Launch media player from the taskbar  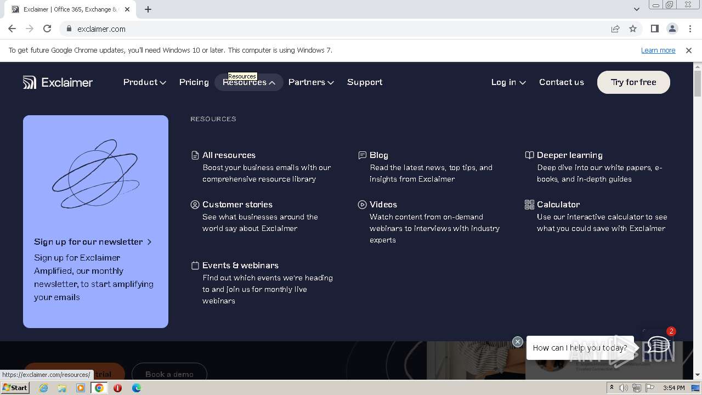(x=81, y=388)
